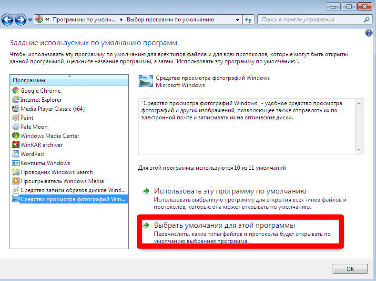The image size is (376, 281).
Task: Click description box scroll up arrow
Action: tap(359, 103)
